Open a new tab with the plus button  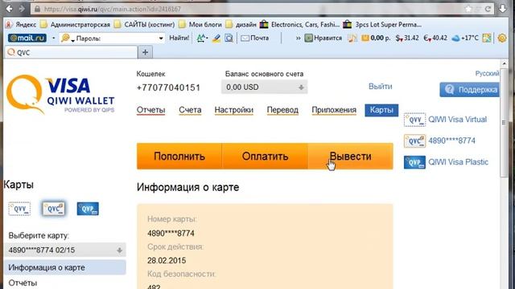coord(145,52)
